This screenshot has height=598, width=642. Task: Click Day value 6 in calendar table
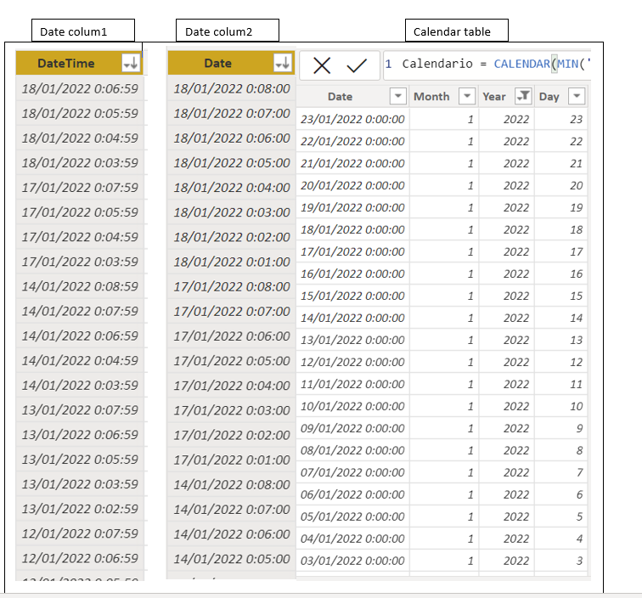pyautogui.click(x=579, y=494)
